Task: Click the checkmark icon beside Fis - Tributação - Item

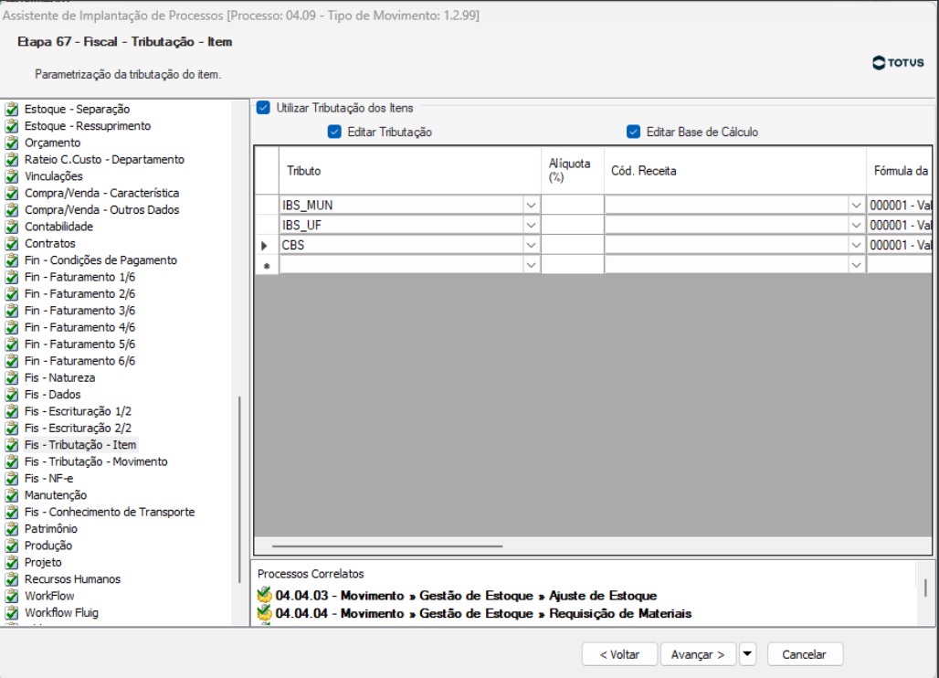Action: (x=12, y=445)
